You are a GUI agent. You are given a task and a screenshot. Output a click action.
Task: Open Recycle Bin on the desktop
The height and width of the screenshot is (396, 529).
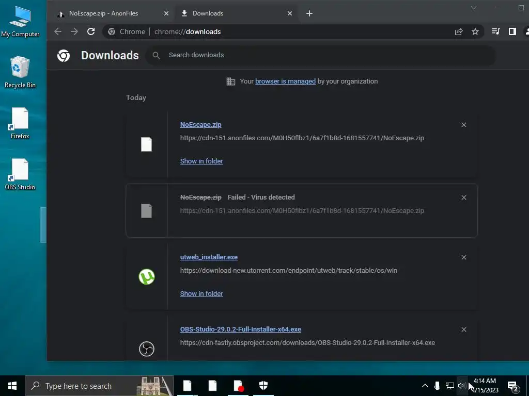[20, 72]
